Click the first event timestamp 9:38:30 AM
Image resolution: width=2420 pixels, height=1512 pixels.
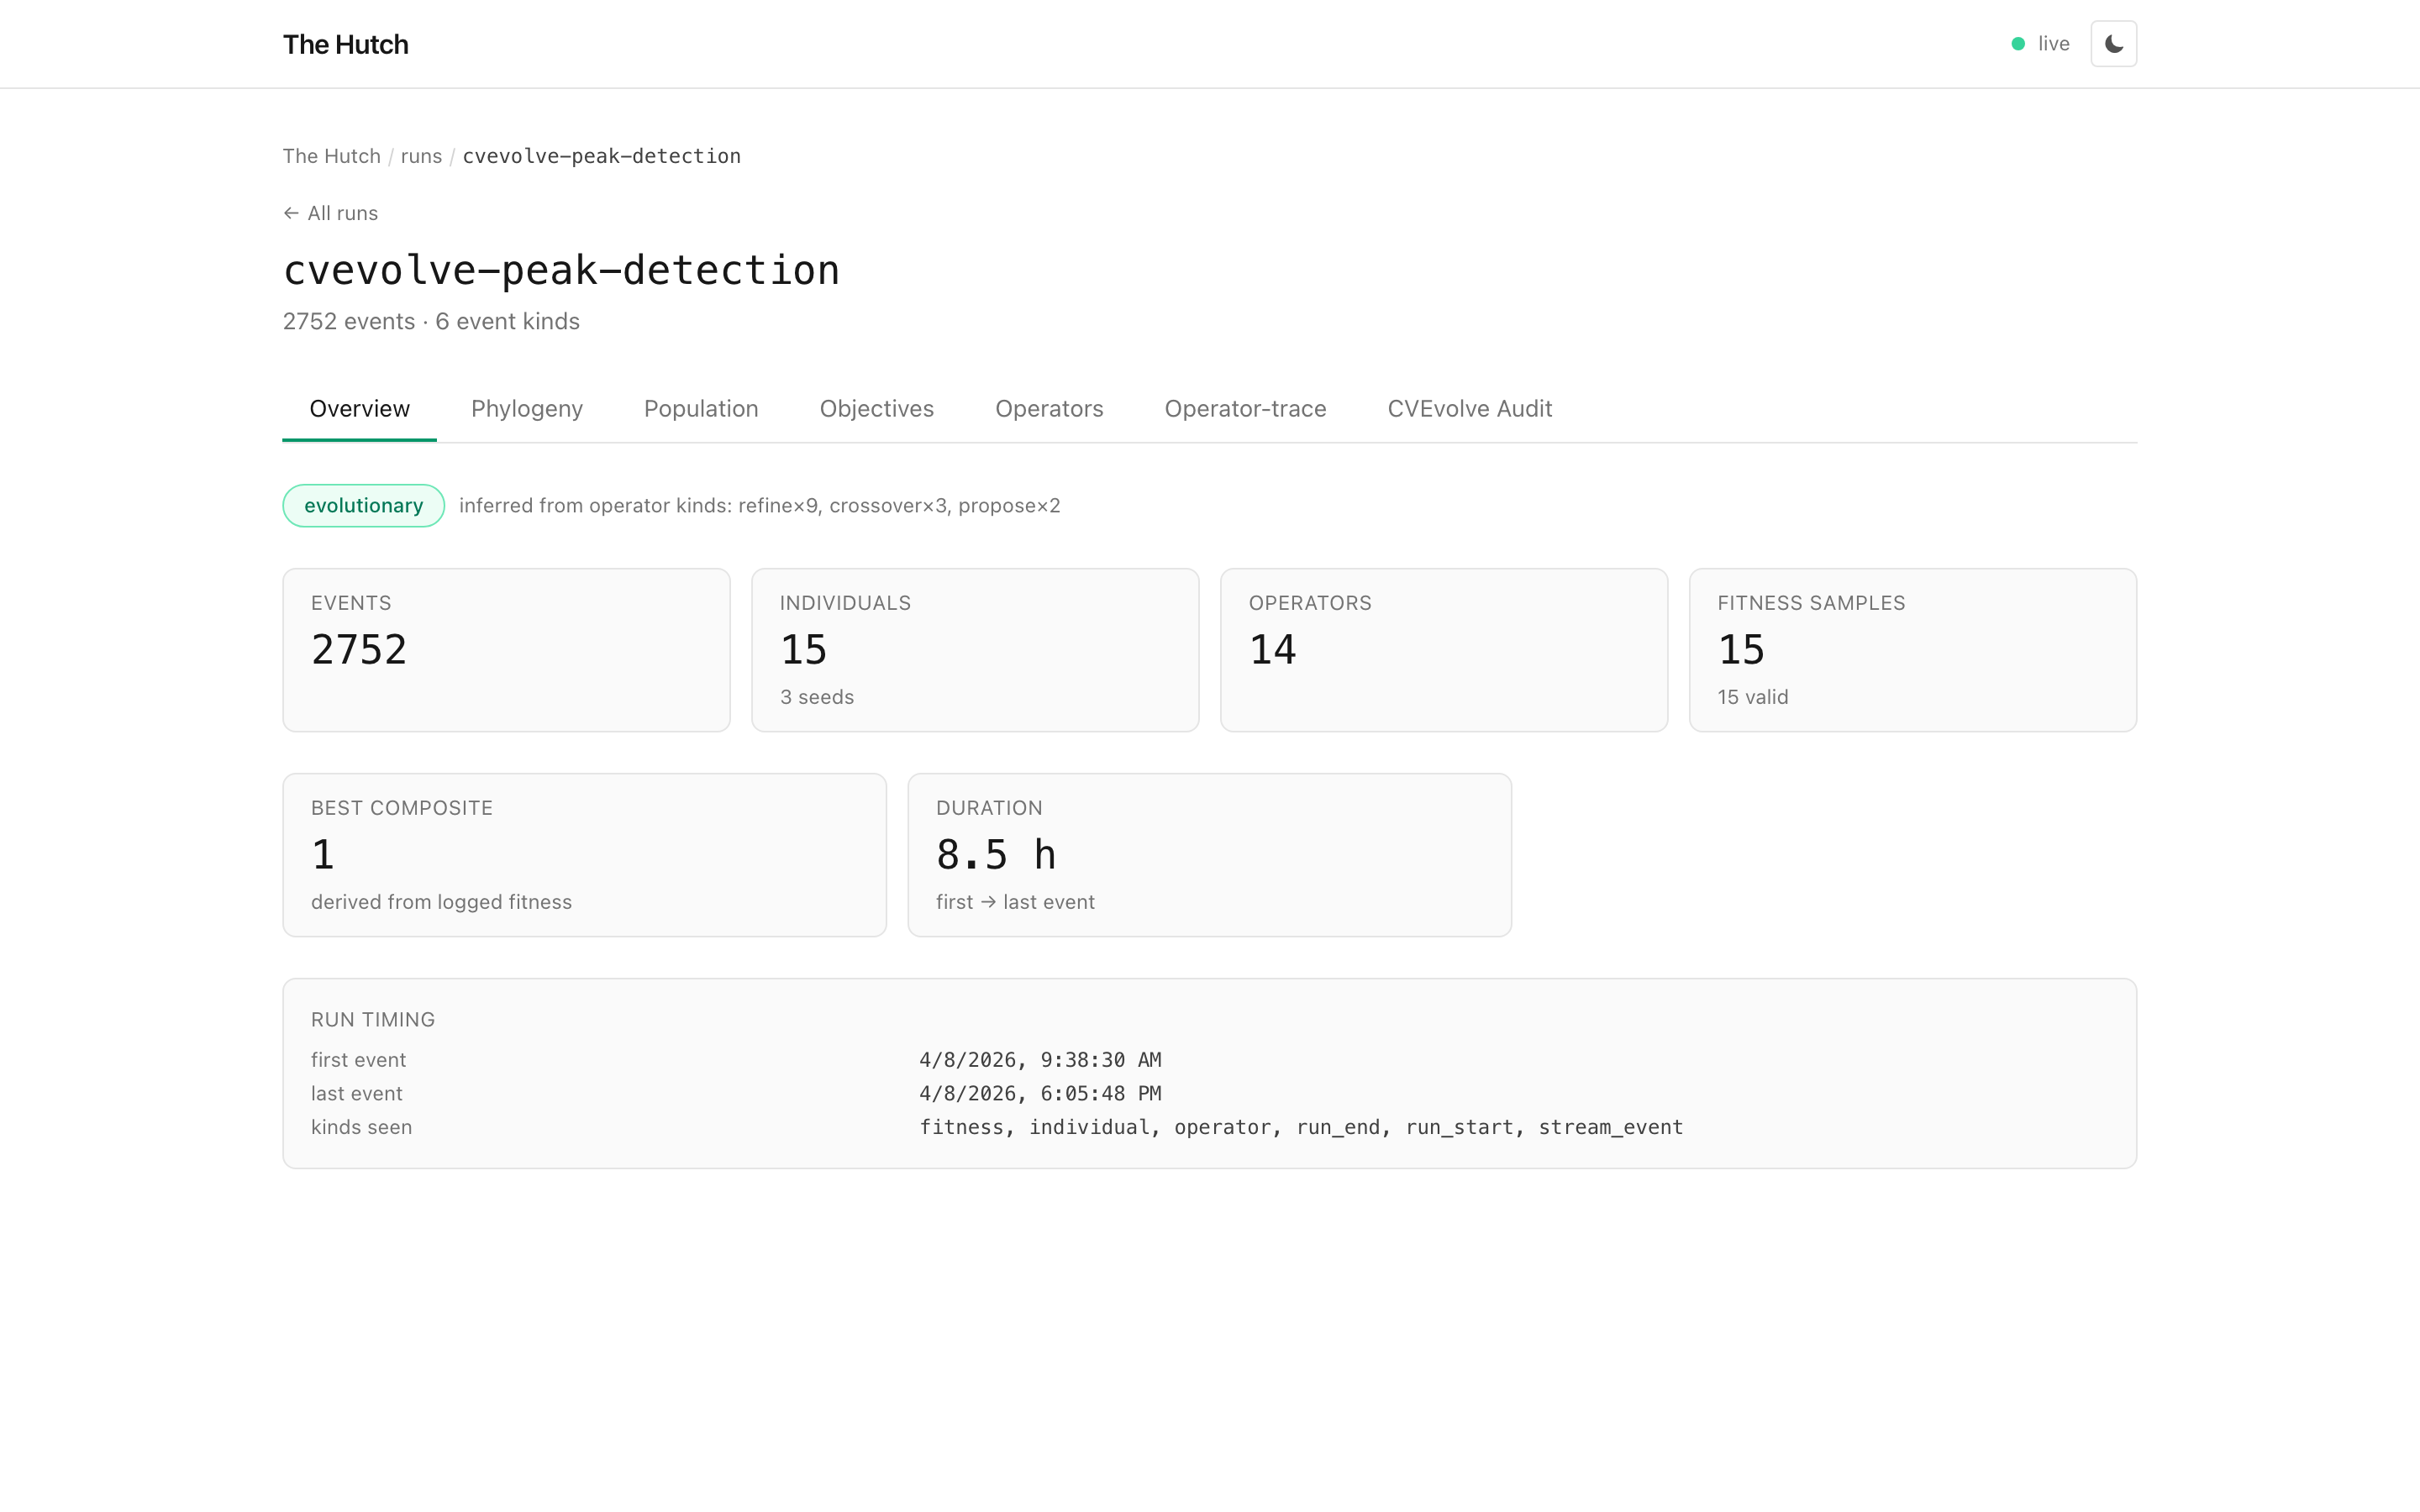pyautogui.click(x=1040, y=1060)
